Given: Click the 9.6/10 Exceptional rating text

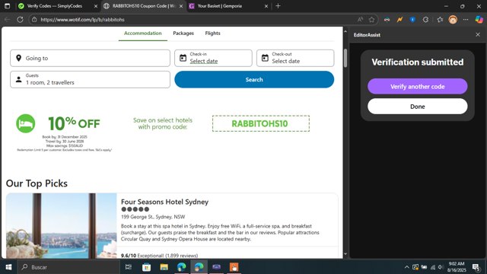Looking at the screenshot, I should [x=159, y=256].
